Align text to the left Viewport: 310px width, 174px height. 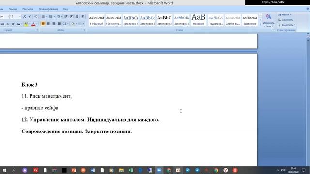tap(43, 24)
